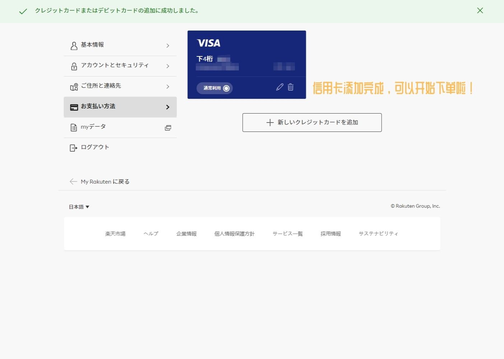Click the credit card icon for お支払い方法
Viewport: 504px width, 359px height.
tap(74, 107)
